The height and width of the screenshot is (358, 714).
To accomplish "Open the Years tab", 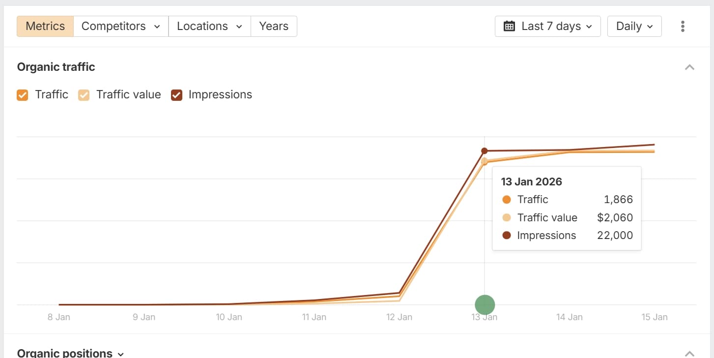I will point(274,26).
